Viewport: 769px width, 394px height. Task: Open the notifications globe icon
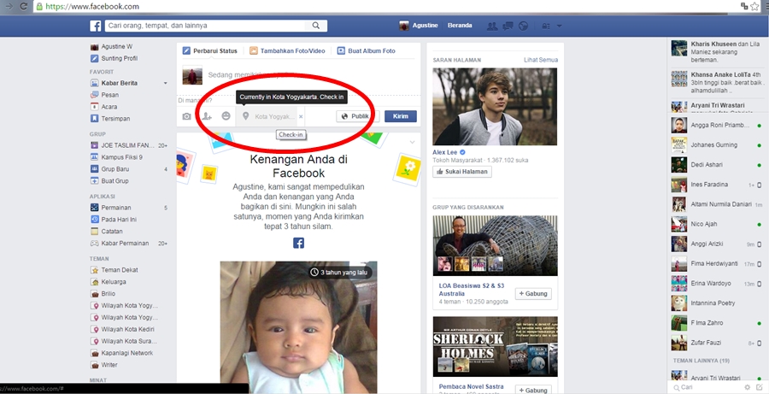pyautogui.click(x=523, y=26)
